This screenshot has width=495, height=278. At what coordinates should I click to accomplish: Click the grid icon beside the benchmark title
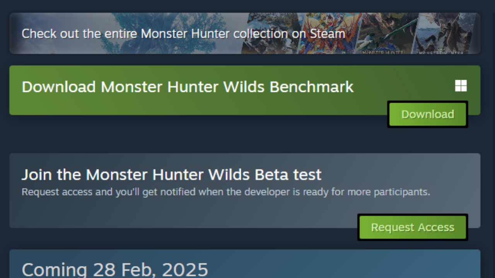click(x=461, y=86)
